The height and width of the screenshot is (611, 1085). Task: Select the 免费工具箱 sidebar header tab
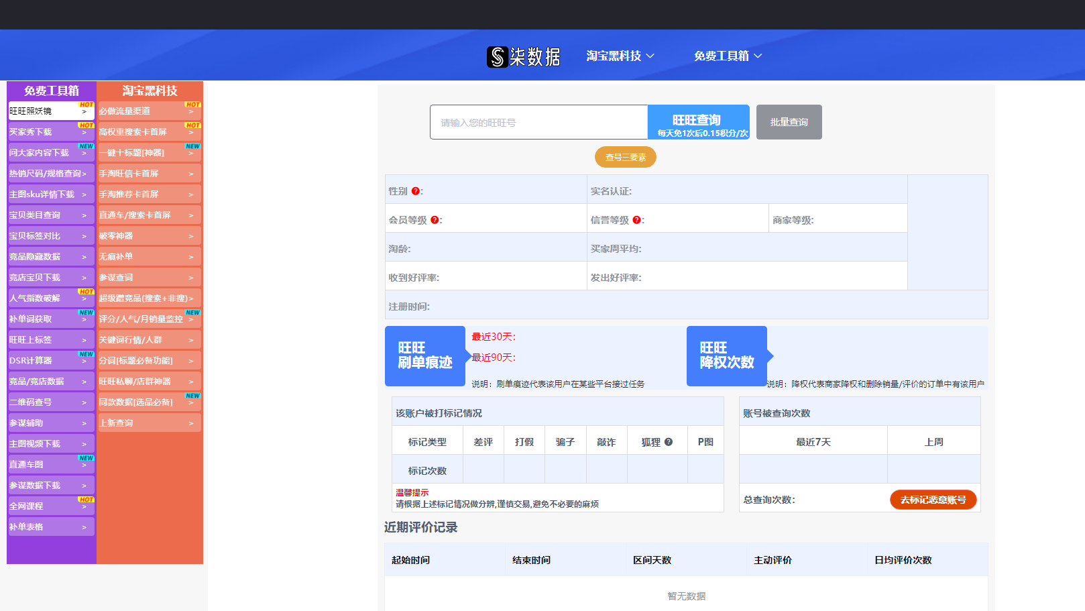(52, 91)
